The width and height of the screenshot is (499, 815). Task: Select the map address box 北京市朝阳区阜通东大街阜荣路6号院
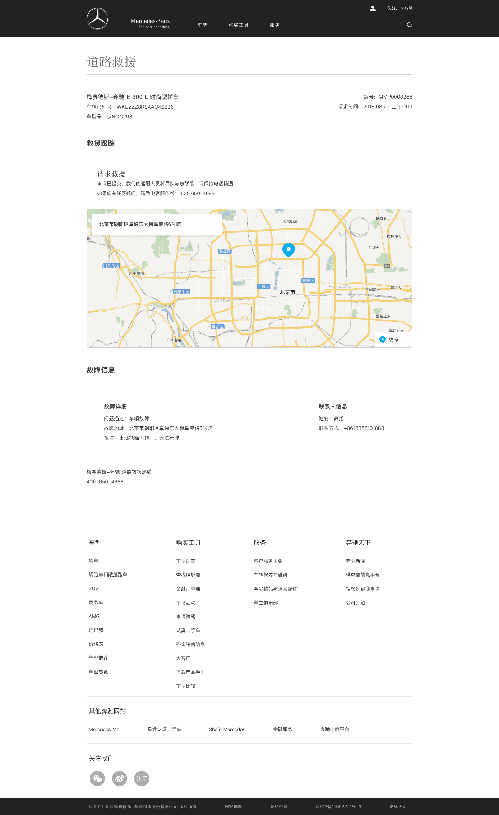click(157, 224)
